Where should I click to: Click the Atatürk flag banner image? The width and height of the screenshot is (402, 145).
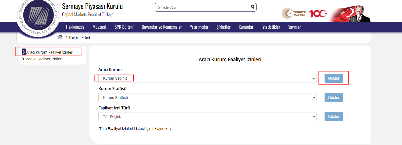click(351, 13)
